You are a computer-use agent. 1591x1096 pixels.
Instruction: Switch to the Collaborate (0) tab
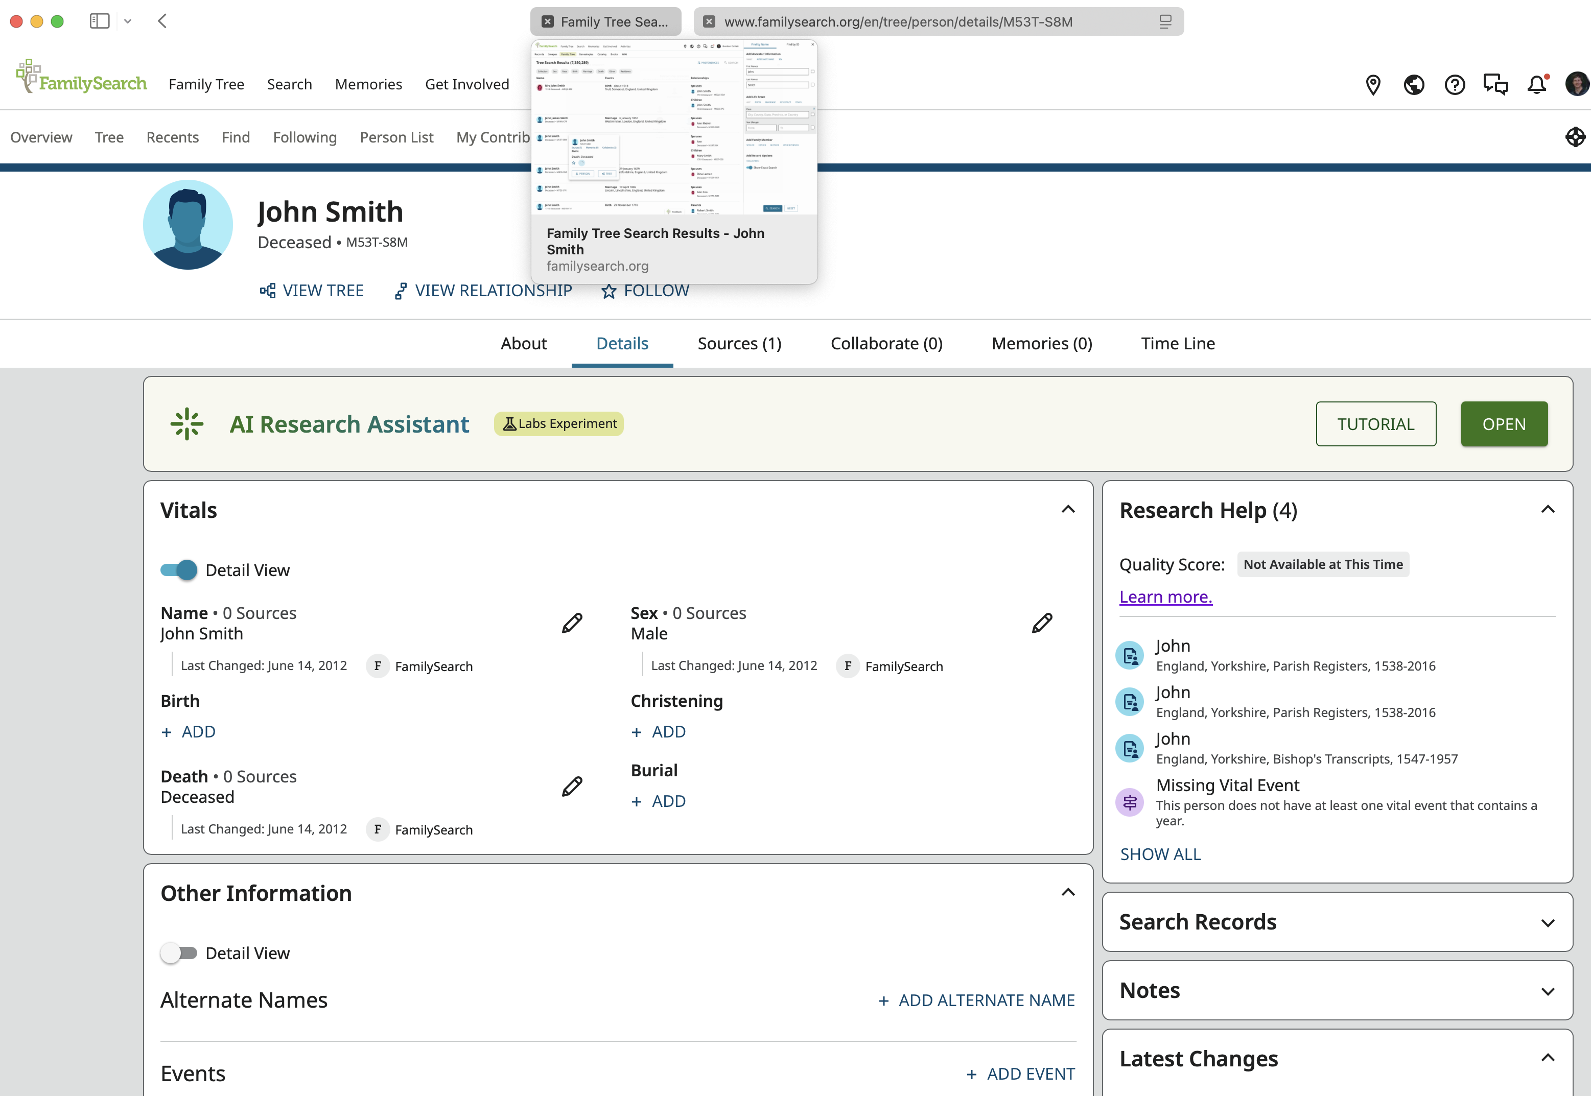886,343
